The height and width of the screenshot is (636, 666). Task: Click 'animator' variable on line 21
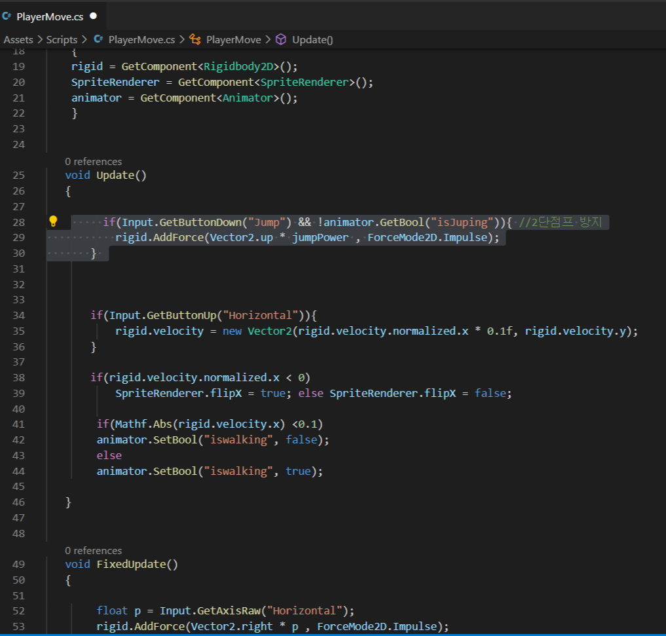click(96, 98)
